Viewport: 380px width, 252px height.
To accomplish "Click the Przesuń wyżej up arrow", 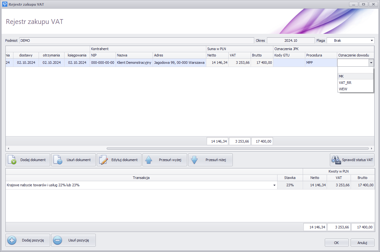I will pos(149,160).
